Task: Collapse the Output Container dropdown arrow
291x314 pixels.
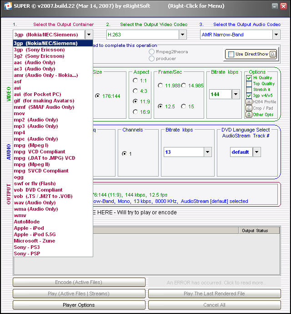Action: coord(89,35)
